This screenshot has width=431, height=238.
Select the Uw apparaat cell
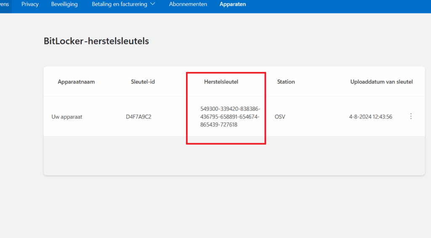pos(67,117)
